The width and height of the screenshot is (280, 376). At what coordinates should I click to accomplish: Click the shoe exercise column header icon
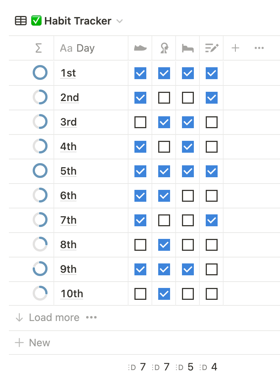click(x=140, y=48)
